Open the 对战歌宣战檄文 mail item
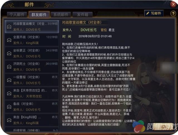The height and width of the screenshot is (135, 178). [x=32, y=26]
